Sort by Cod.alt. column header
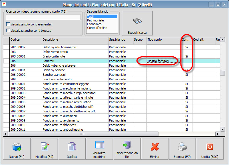 pyautogui.click(x=204, y=41)
